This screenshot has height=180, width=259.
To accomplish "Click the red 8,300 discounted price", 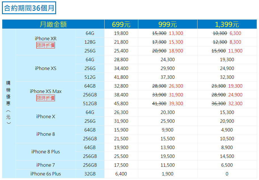I will coord(235,42).
